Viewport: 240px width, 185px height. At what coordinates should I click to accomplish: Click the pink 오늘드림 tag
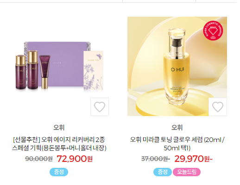[187, 172]
